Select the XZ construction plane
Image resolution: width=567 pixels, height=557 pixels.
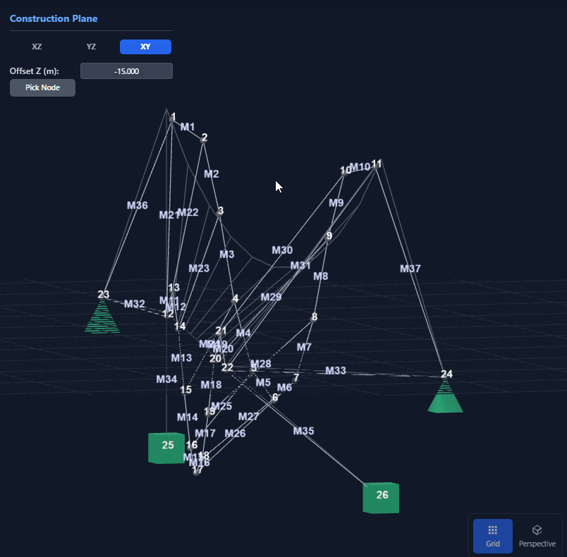[37, 47]
